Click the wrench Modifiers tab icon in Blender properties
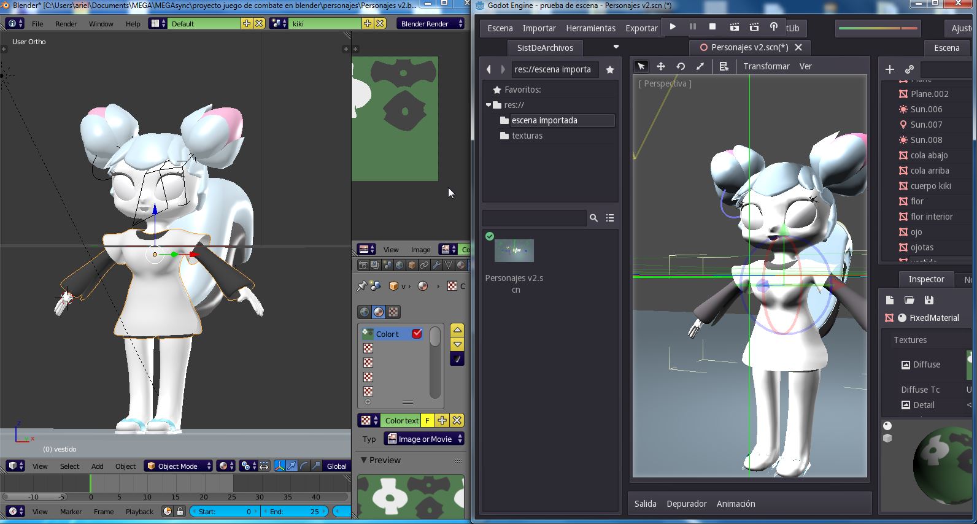977x524 pixels. click(x=436, y=265)
